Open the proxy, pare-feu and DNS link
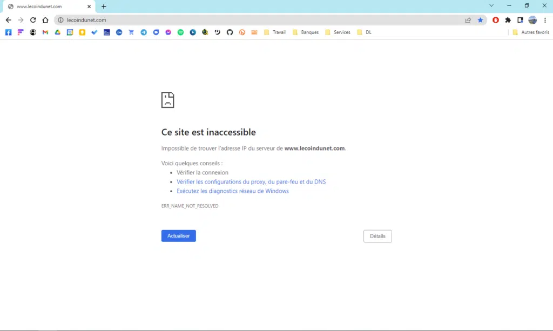Image resolution: width=553 pixels, height=331 pixels. 251,181
